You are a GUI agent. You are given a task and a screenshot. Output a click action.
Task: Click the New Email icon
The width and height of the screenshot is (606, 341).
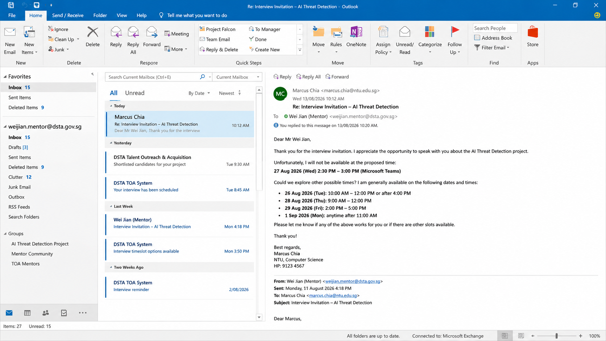(x=10, y=33)
